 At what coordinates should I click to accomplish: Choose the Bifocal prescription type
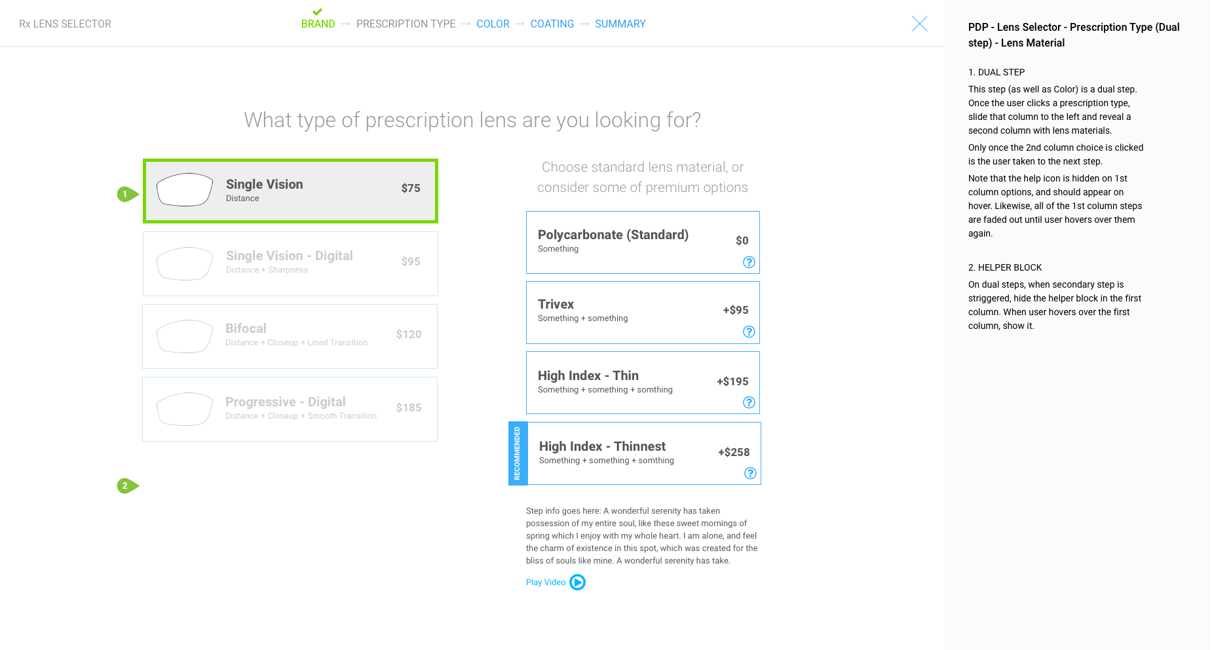pos(290,336)
